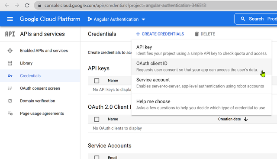Click the padlock site info icon
Viewport: 277px width, 159px height.
[x=39, y=6]
